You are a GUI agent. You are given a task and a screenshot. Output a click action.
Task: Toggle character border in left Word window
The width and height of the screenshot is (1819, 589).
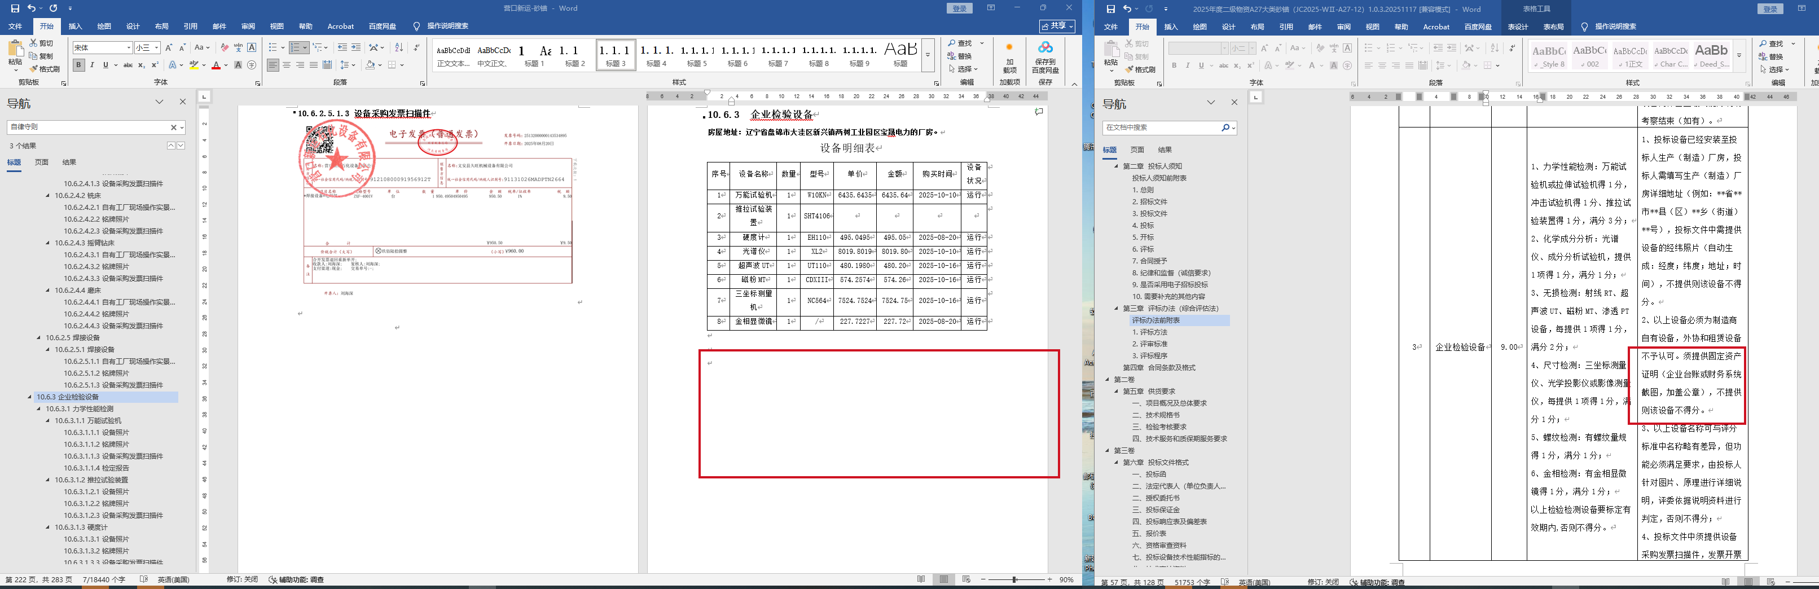252,47
